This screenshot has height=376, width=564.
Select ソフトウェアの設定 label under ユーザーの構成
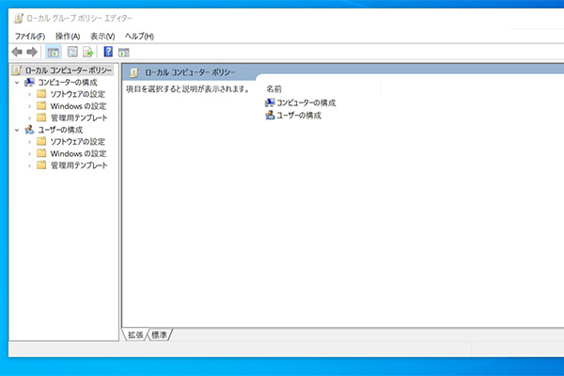click(x=78, y=142)
